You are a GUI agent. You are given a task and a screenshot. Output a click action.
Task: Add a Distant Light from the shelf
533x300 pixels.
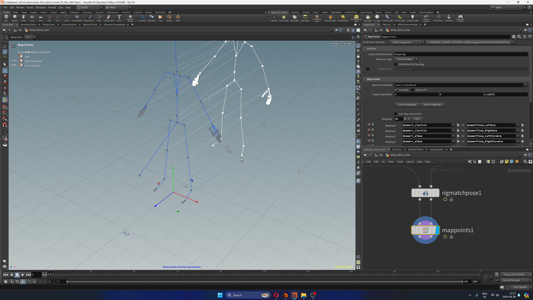(x=343, y=18)
